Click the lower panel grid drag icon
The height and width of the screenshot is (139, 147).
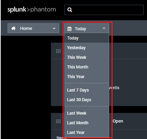[58, 121]
